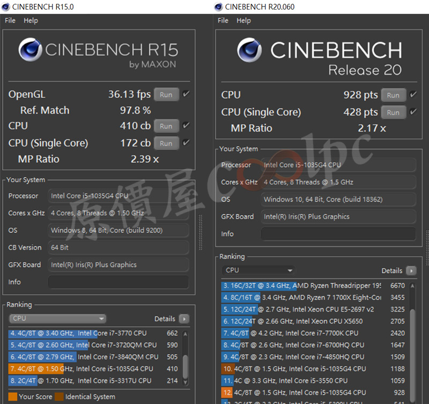Click the GFX Board field in R15
Screen dimensions: 429x404
coord(119,265)
